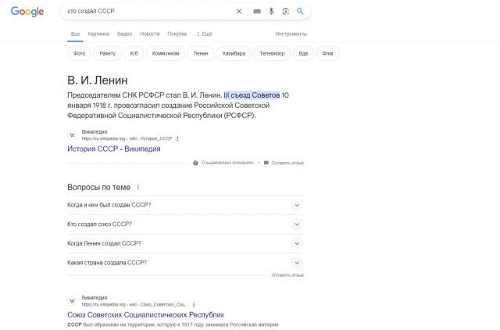This screenshot has width=500, height=330.
Task: Clear the search query with X icon
Action: coord(239,11)
